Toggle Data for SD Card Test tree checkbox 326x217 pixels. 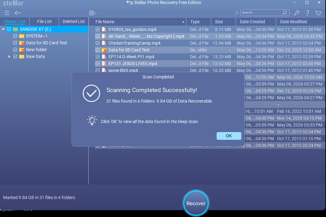coord(15,43)
